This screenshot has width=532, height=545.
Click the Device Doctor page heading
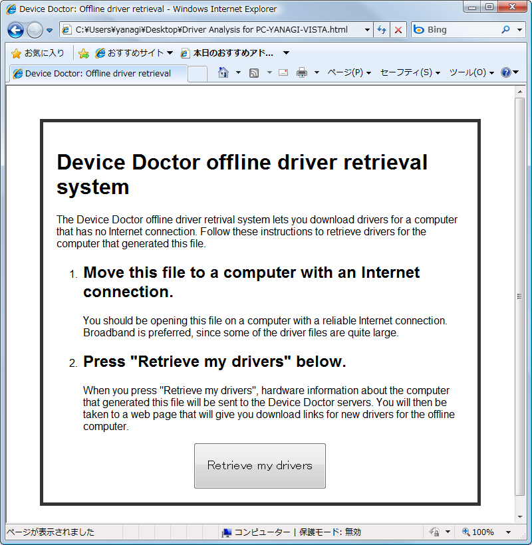point(242,175)
